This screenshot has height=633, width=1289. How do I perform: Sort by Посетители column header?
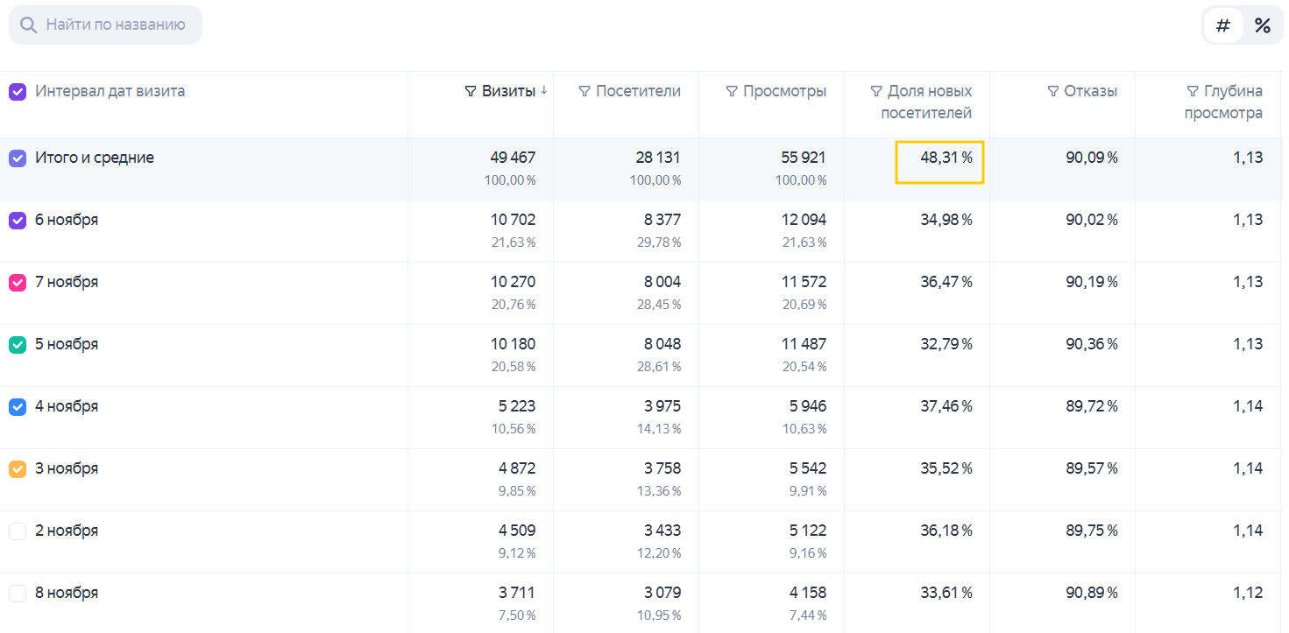click(x=638, y=91)
